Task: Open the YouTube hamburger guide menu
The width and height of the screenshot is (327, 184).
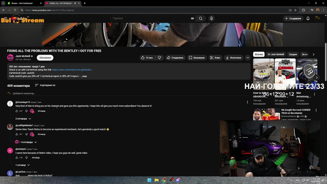Action: point(6,18)
